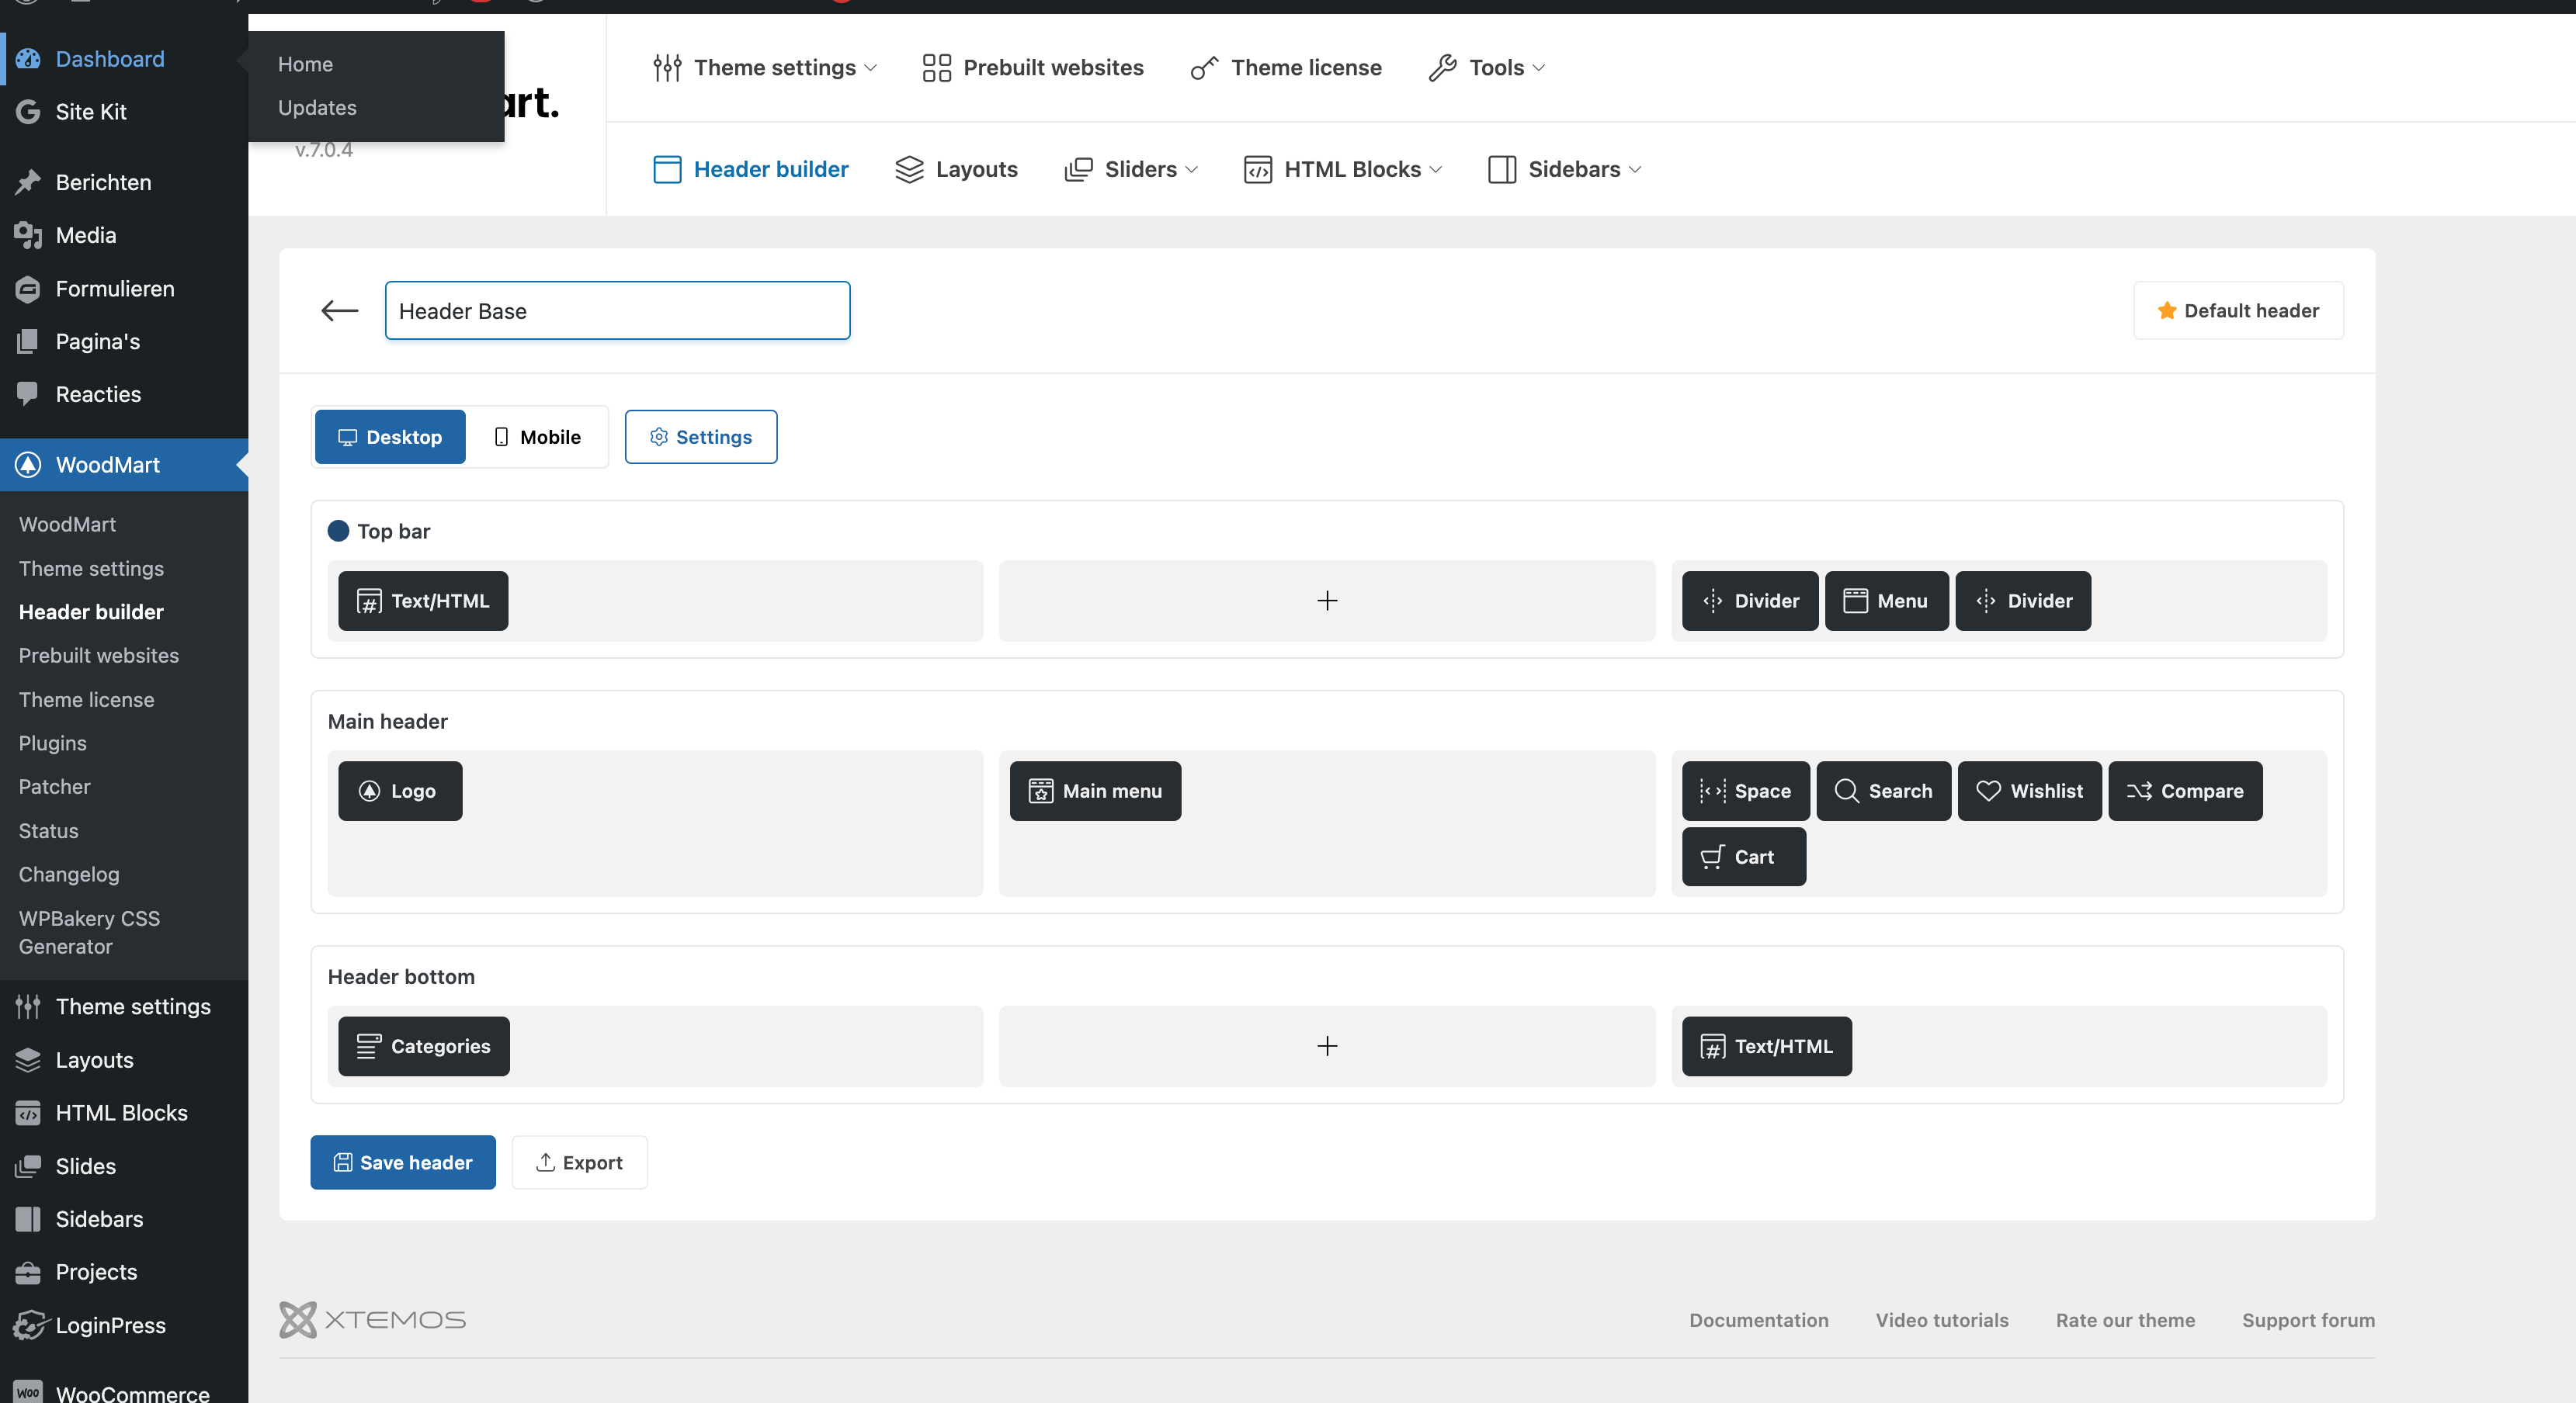Viewport: 2576px width, 1403px height.
Task: Open the Layouts tab in top navigation
Action: [x=956, y=169]
